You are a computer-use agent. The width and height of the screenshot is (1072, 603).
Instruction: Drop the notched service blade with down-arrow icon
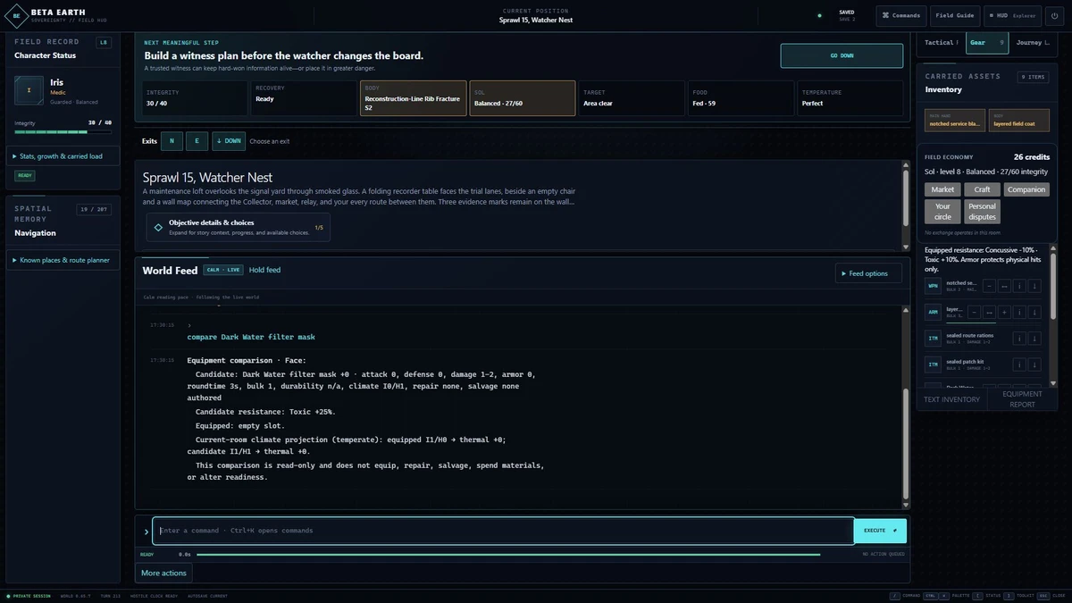tap(1034, 286)
